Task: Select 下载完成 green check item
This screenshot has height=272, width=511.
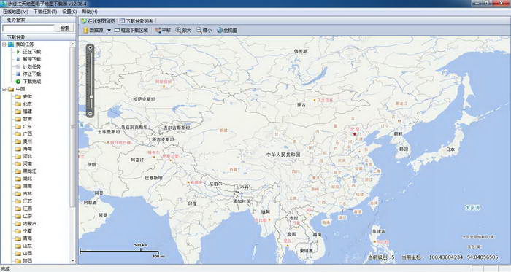Action: (28, 82)
